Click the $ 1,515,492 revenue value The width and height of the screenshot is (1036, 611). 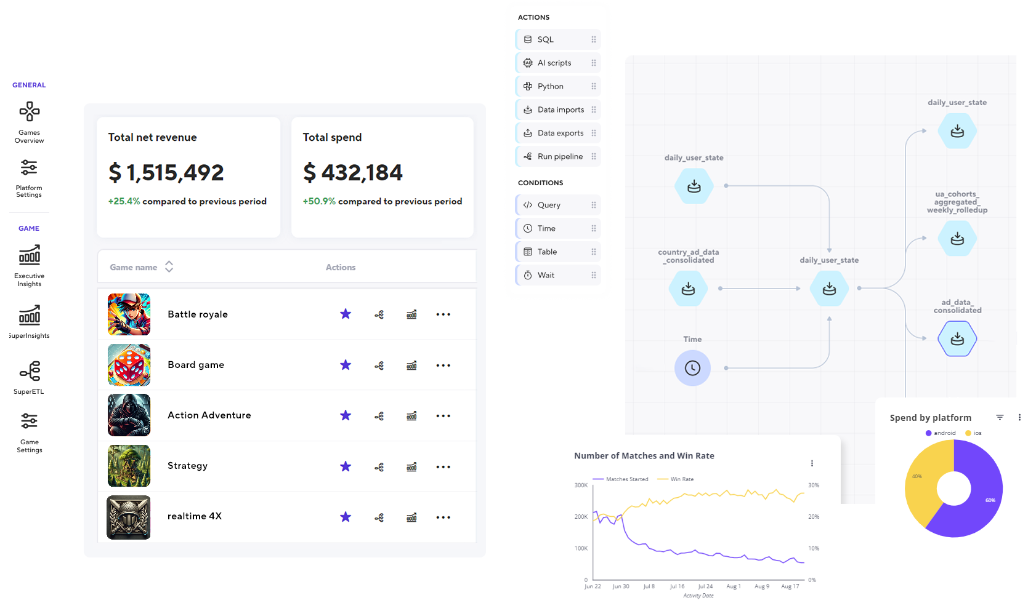166,173
